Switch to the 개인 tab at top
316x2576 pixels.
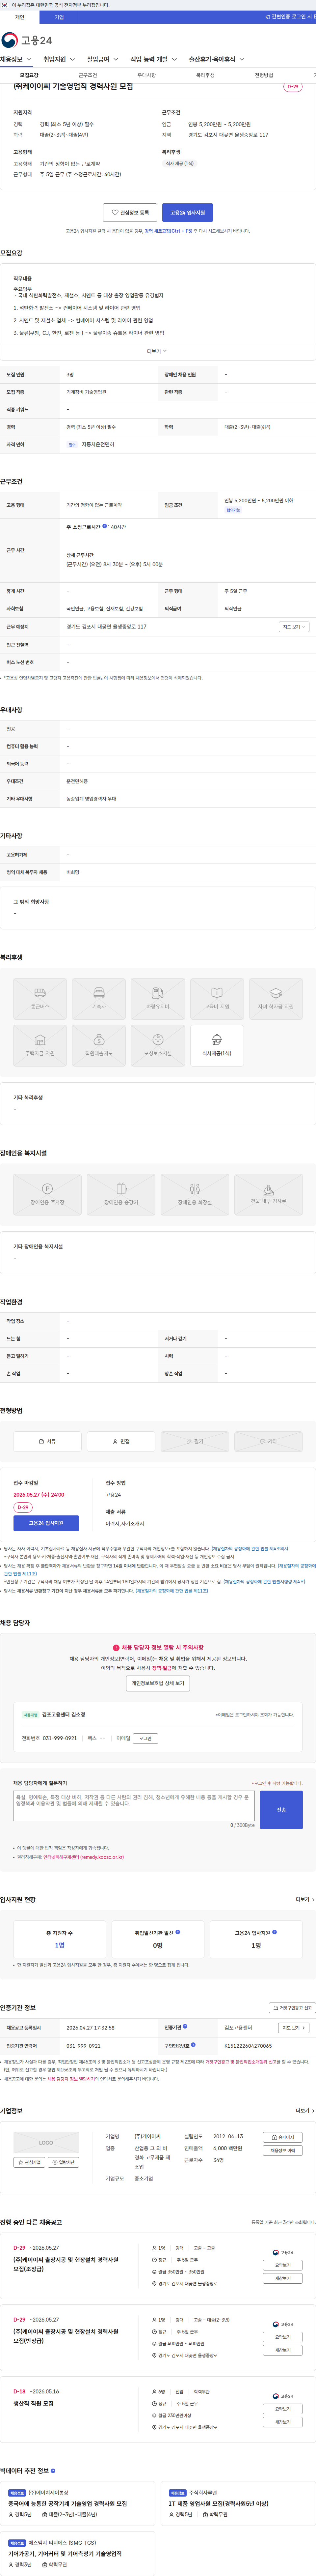tap(20, 17)
